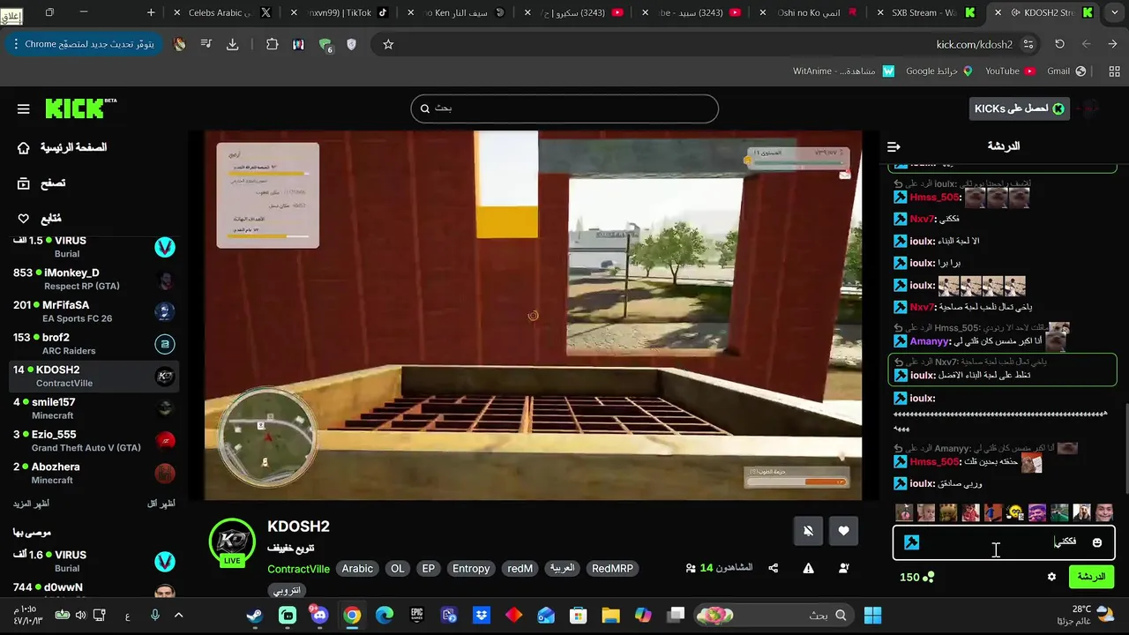Click the 150 channel points icon
Image resolution: width=1129 pixels, height=635 pixels.
(928, 577)
